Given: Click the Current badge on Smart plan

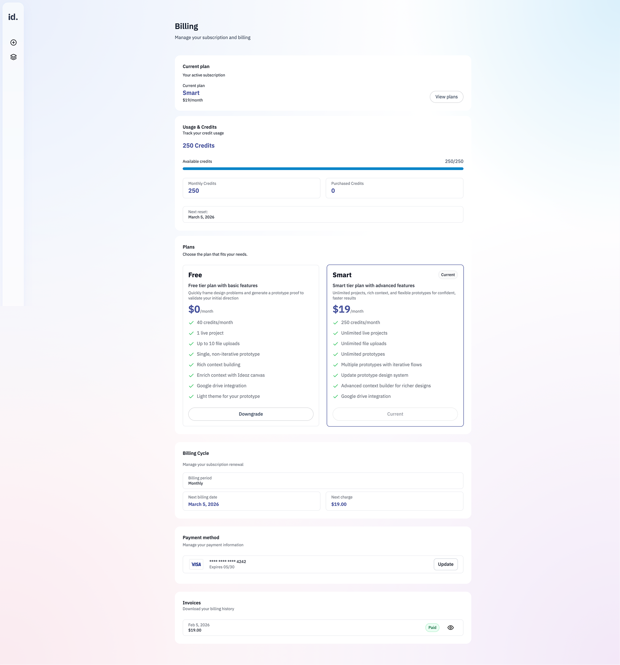Looking at the screenshot, I should click(447, 275).
